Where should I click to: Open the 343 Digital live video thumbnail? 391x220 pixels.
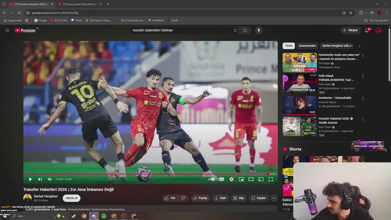pos(300,63)
